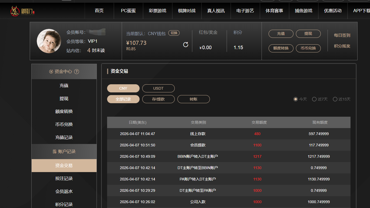This screenshot has width=370, height=208.
Task: Open the 资金中心 help question mark icon
Action: 77,71
